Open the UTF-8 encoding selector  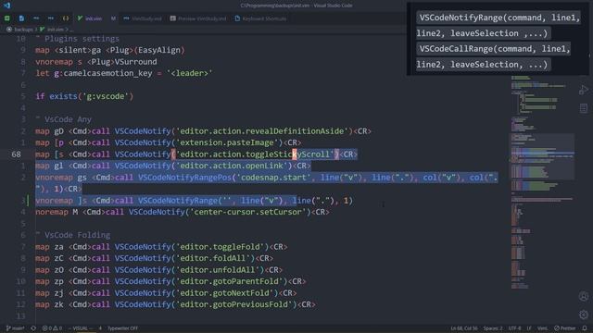(x=515, y=328)
